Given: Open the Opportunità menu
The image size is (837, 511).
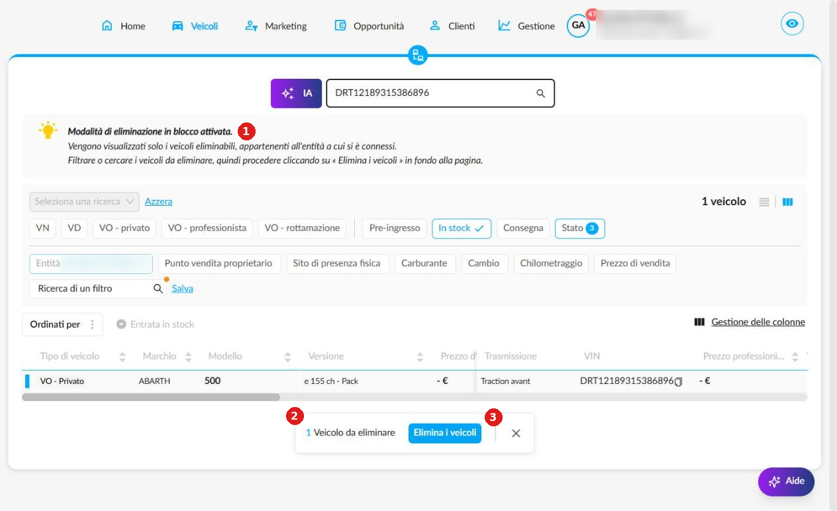Looking at the screenshot, I should pos(369,26).
